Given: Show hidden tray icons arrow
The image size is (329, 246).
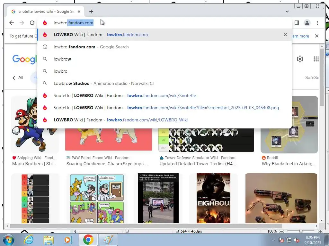Looking at the screenshot, I should (273, 240).
